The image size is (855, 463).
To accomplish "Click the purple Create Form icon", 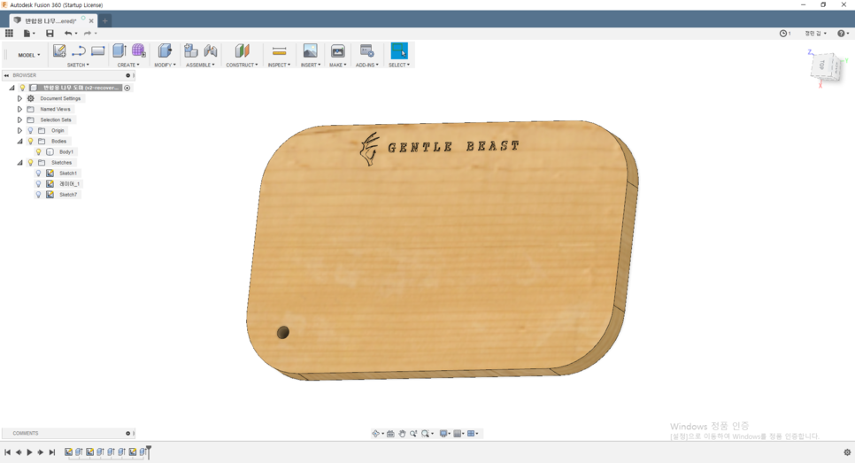I will pyautogui.click(x=138, y=51).
